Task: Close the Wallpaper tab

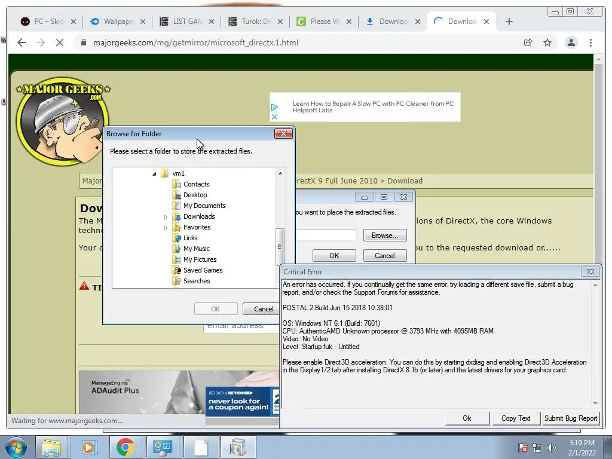Action: point(143,22)
